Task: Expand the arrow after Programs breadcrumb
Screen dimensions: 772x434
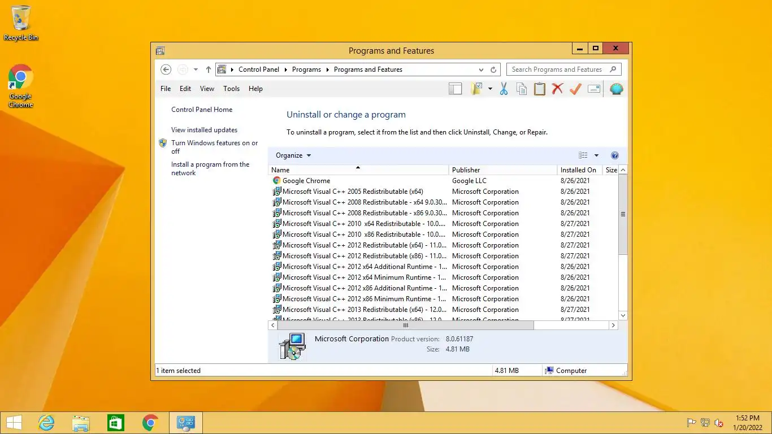Action: pos(328,70)
